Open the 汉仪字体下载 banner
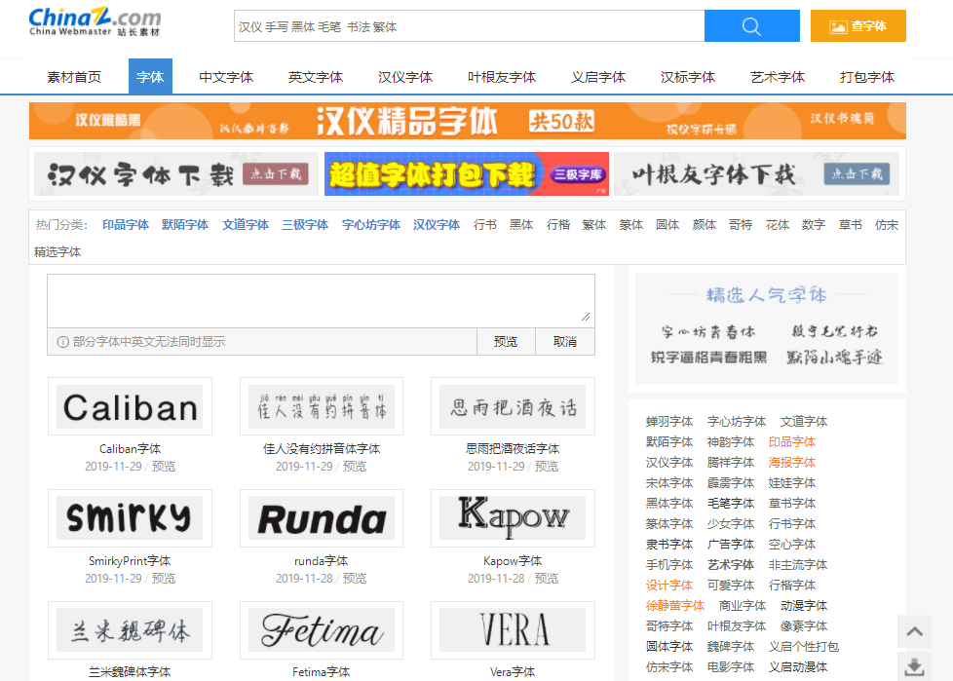 coord(176,174)
